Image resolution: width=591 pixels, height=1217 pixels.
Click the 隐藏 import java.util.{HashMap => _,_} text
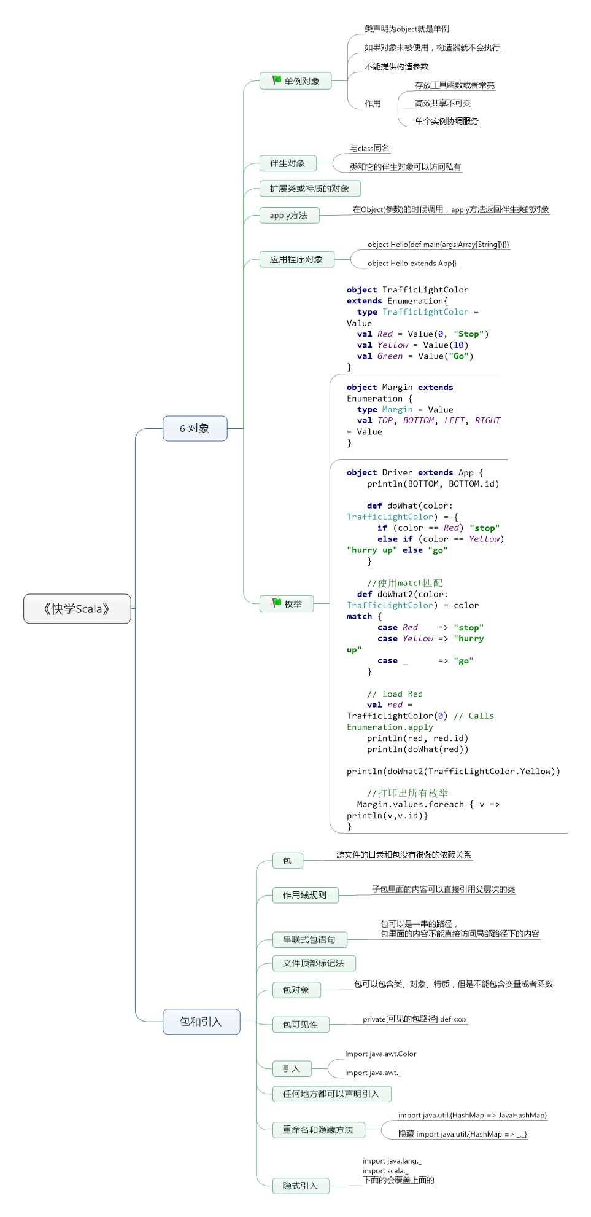[463, 1134]
